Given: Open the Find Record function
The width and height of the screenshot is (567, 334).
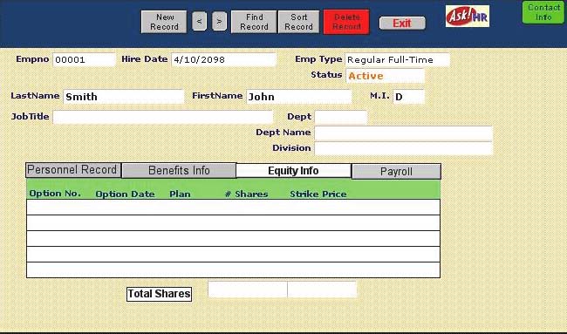Looking at the screenshot, I should click(254, 22).
